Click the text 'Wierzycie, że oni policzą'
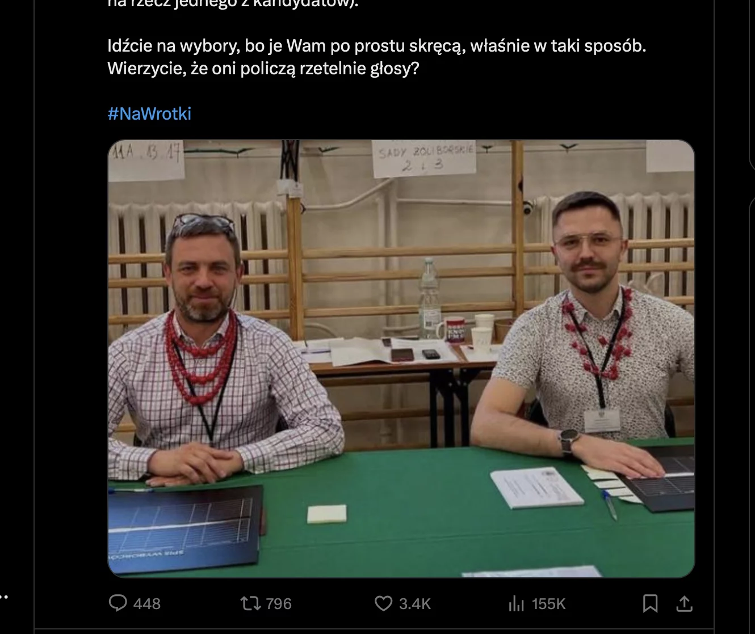The height and width of the screenshot is (634, 755). coord(201,69)
